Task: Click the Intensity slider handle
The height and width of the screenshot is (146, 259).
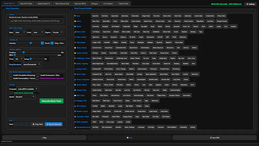Action: (31, 43)
